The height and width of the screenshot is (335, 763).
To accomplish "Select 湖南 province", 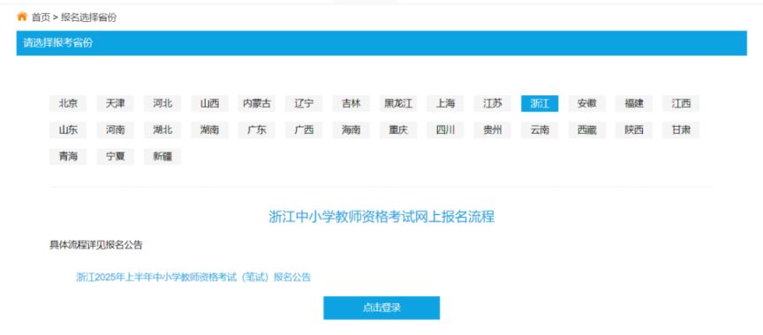I will point(209,130).
